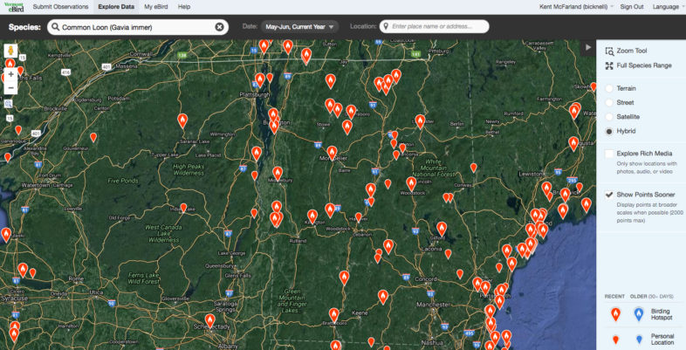The width and height of the screenshot is (686, 350).
Task: Show Full Species Range
Action: [643, 65]
